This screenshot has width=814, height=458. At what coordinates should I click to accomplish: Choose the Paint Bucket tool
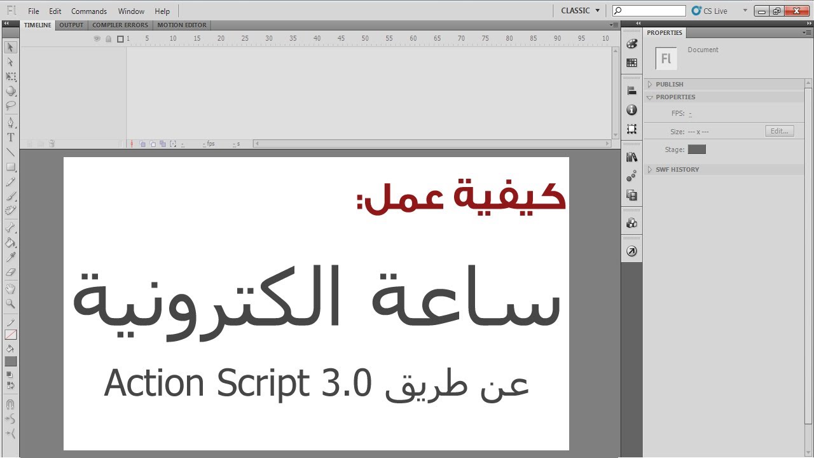11,242
